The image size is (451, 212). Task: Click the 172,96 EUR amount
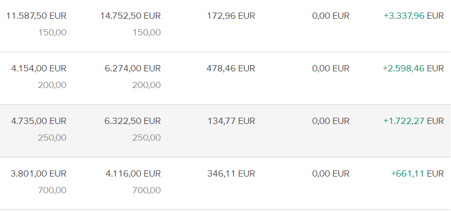tap(231, 16)
